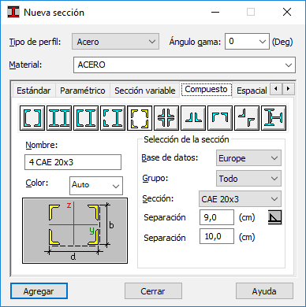Select the back-to-back angles icon
Viewport: 306px width, 307px height.
point(193,118)
